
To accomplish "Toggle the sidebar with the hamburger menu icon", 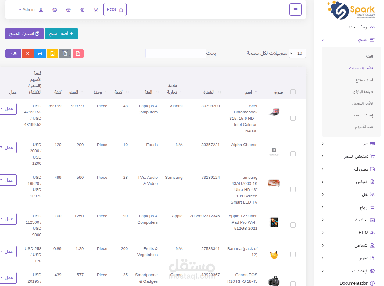I will pos(295,9).
